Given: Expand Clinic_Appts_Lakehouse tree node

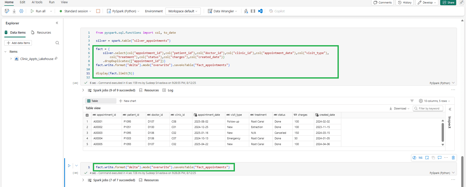Looking at the screenshot, I should [11, 59].
